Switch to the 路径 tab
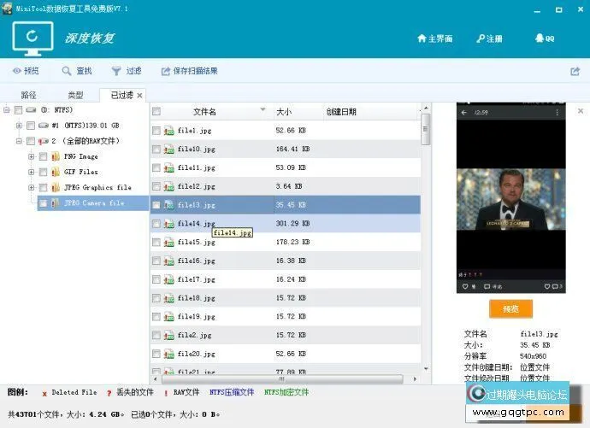This screenshot has height=428, width=590. (28, 95)
